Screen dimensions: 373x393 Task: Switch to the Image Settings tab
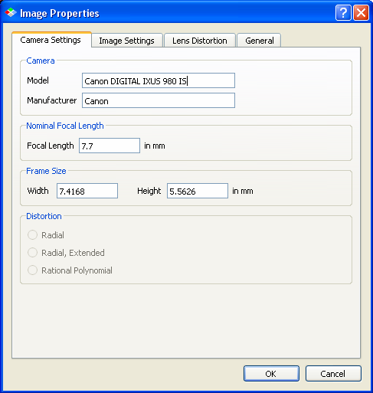coord(127,41)
